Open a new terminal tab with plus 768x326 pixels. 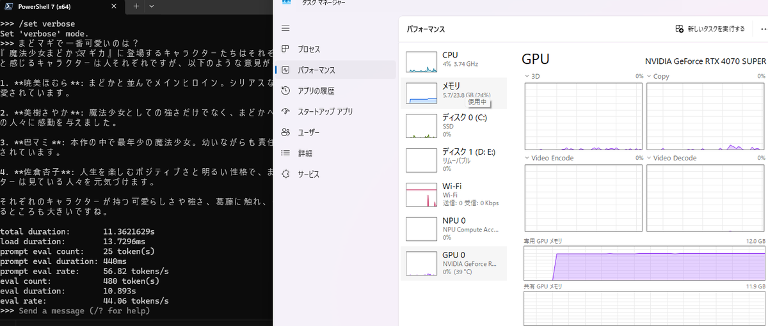pos(136,6)
